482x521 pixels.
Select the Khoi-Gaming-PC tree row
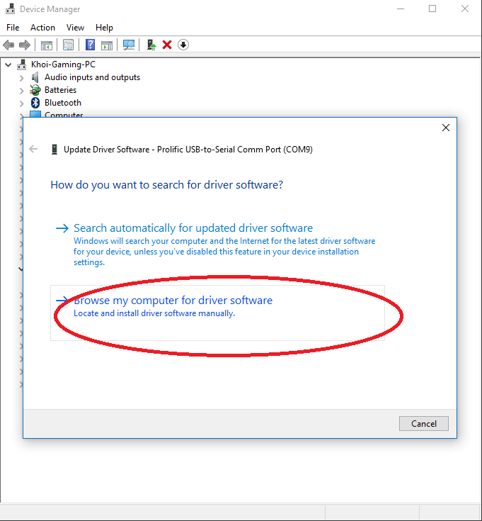(x=63, y=64)
